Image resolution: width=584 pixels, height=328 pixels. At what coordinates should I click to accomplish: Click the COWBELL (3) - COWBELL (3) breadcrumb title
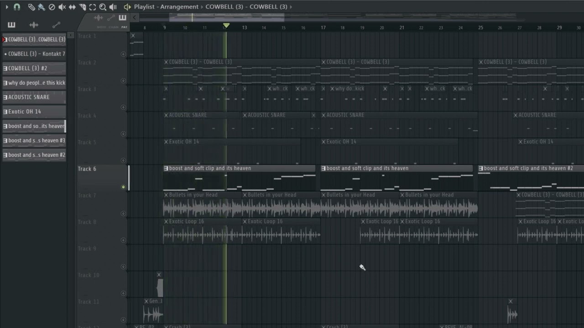coord(246,7)
